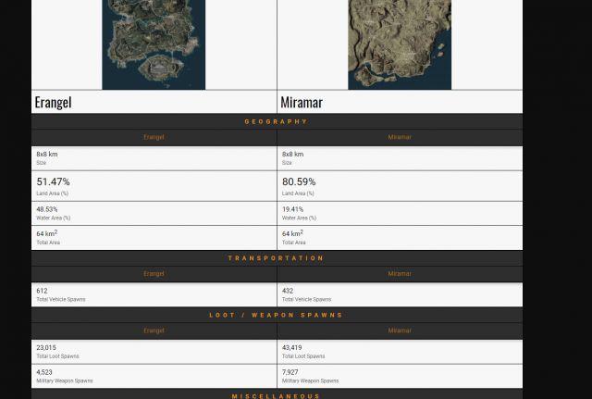Image resolution: width=592 pixels, height=399 pixels.
Task: Click the MISCELLANEOUS section header
Action: click(x=277, y=396)
